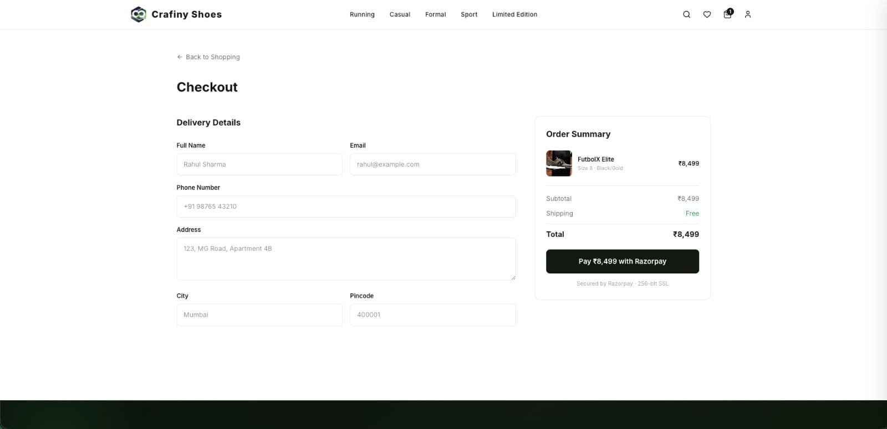Go to the Running category
The height and width of the screenshot is (429, 887).
tap(362, 14)
